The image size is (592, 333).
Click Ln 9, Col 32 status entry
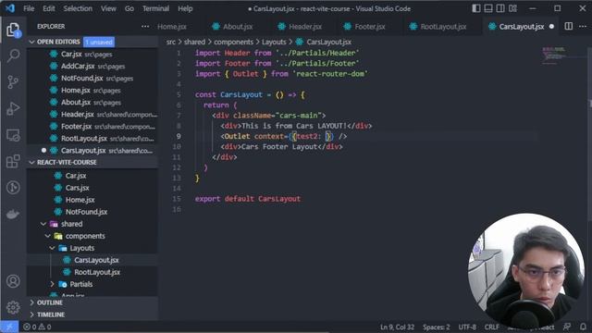point(397,327)
